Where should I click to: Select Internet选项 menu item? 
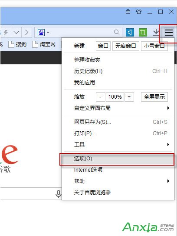(118, 170)
